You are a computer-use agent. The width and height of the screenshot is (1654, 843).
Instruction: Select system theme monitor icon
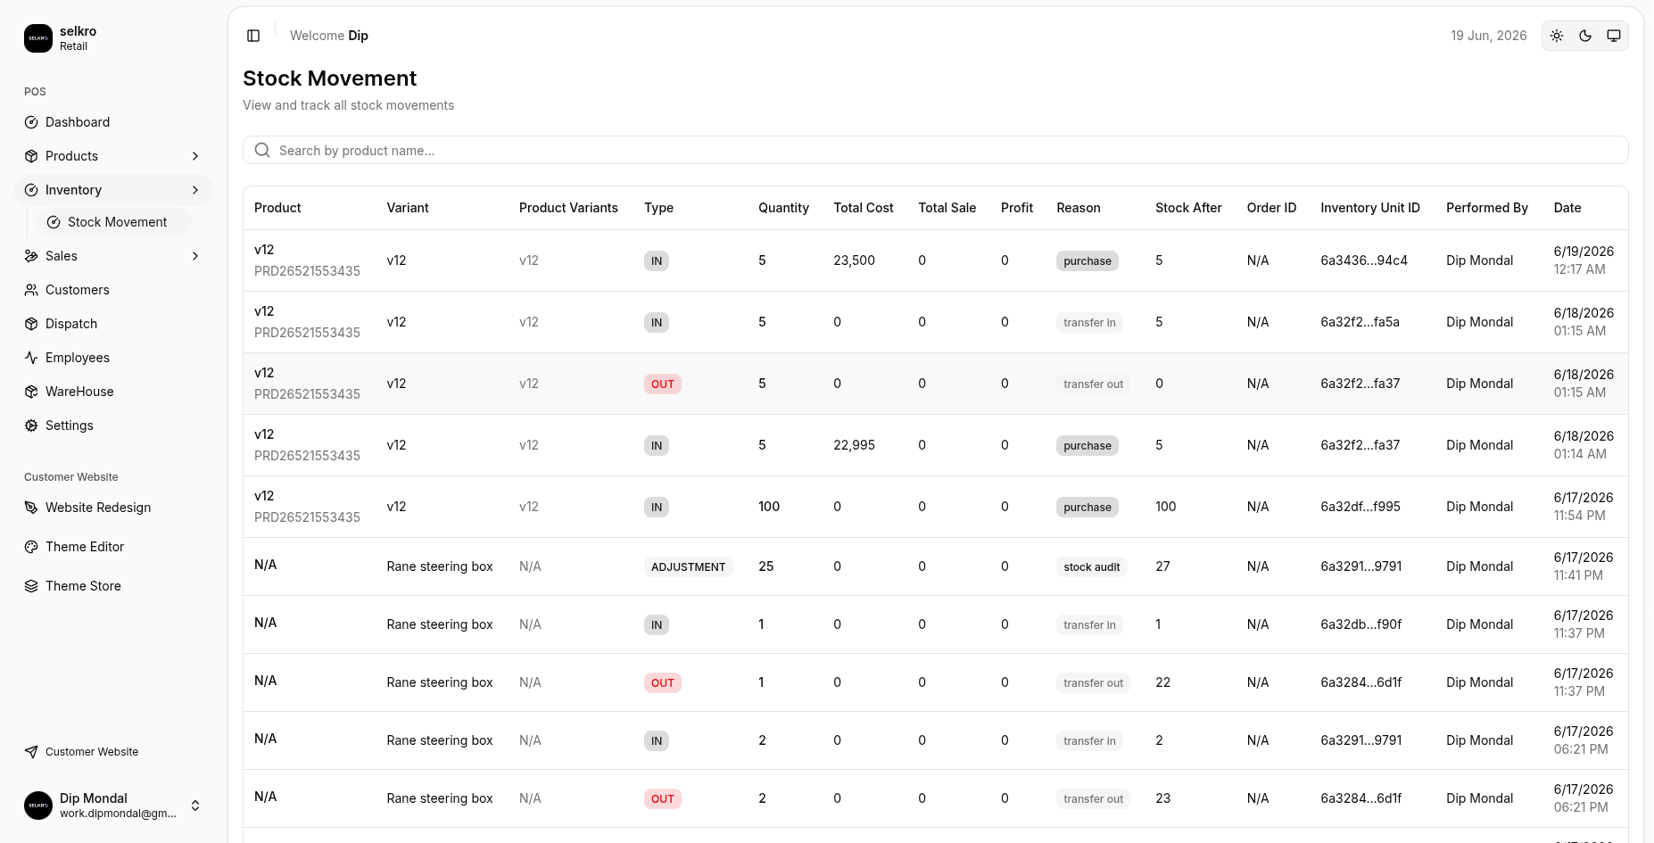[1614, 36]
